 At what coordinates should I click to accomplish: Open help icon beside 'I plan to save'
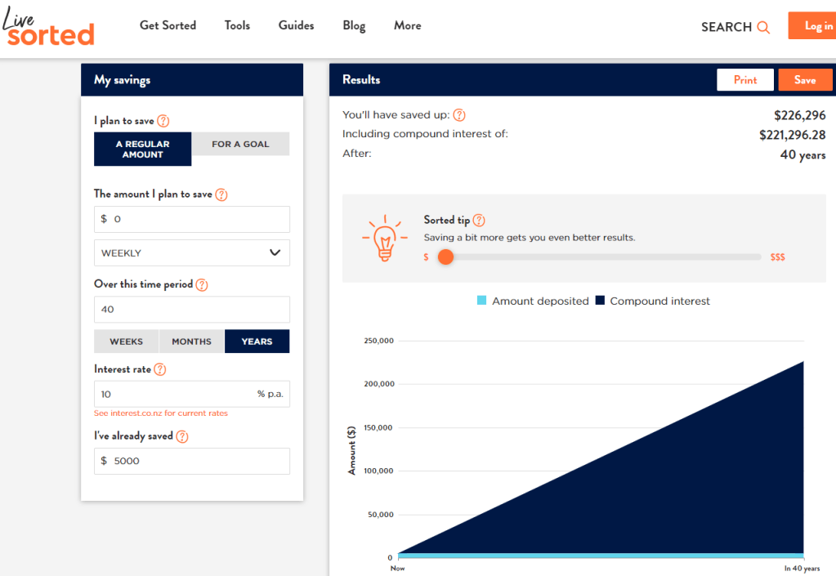coord(163,121)
